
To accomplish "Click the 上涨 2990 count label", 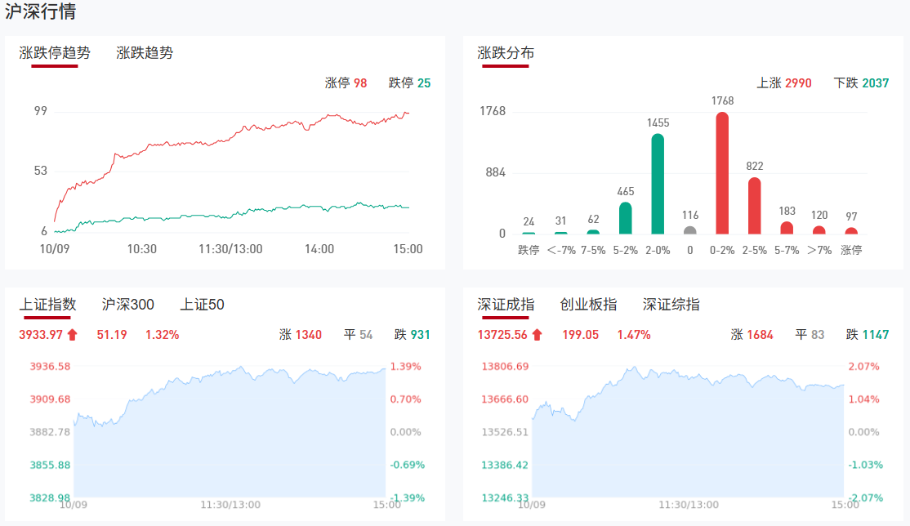I will click(784, 83).
